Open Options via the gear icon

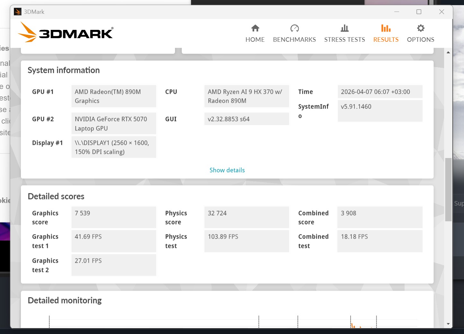(420, 29)
